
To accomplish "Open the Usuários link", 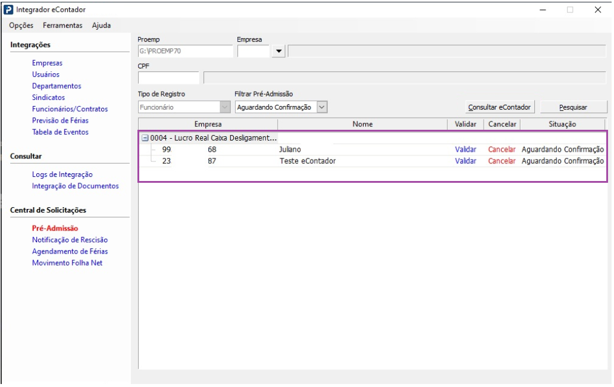I will tap(46, 74).
